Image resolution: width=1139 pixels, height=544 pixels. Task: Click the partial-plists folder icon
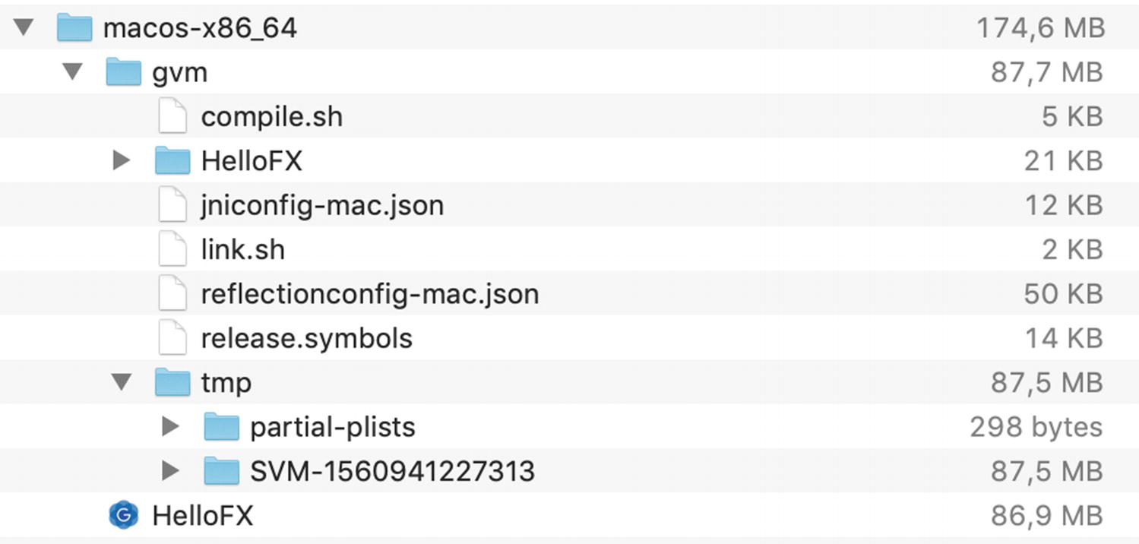[x=222, y=426]
